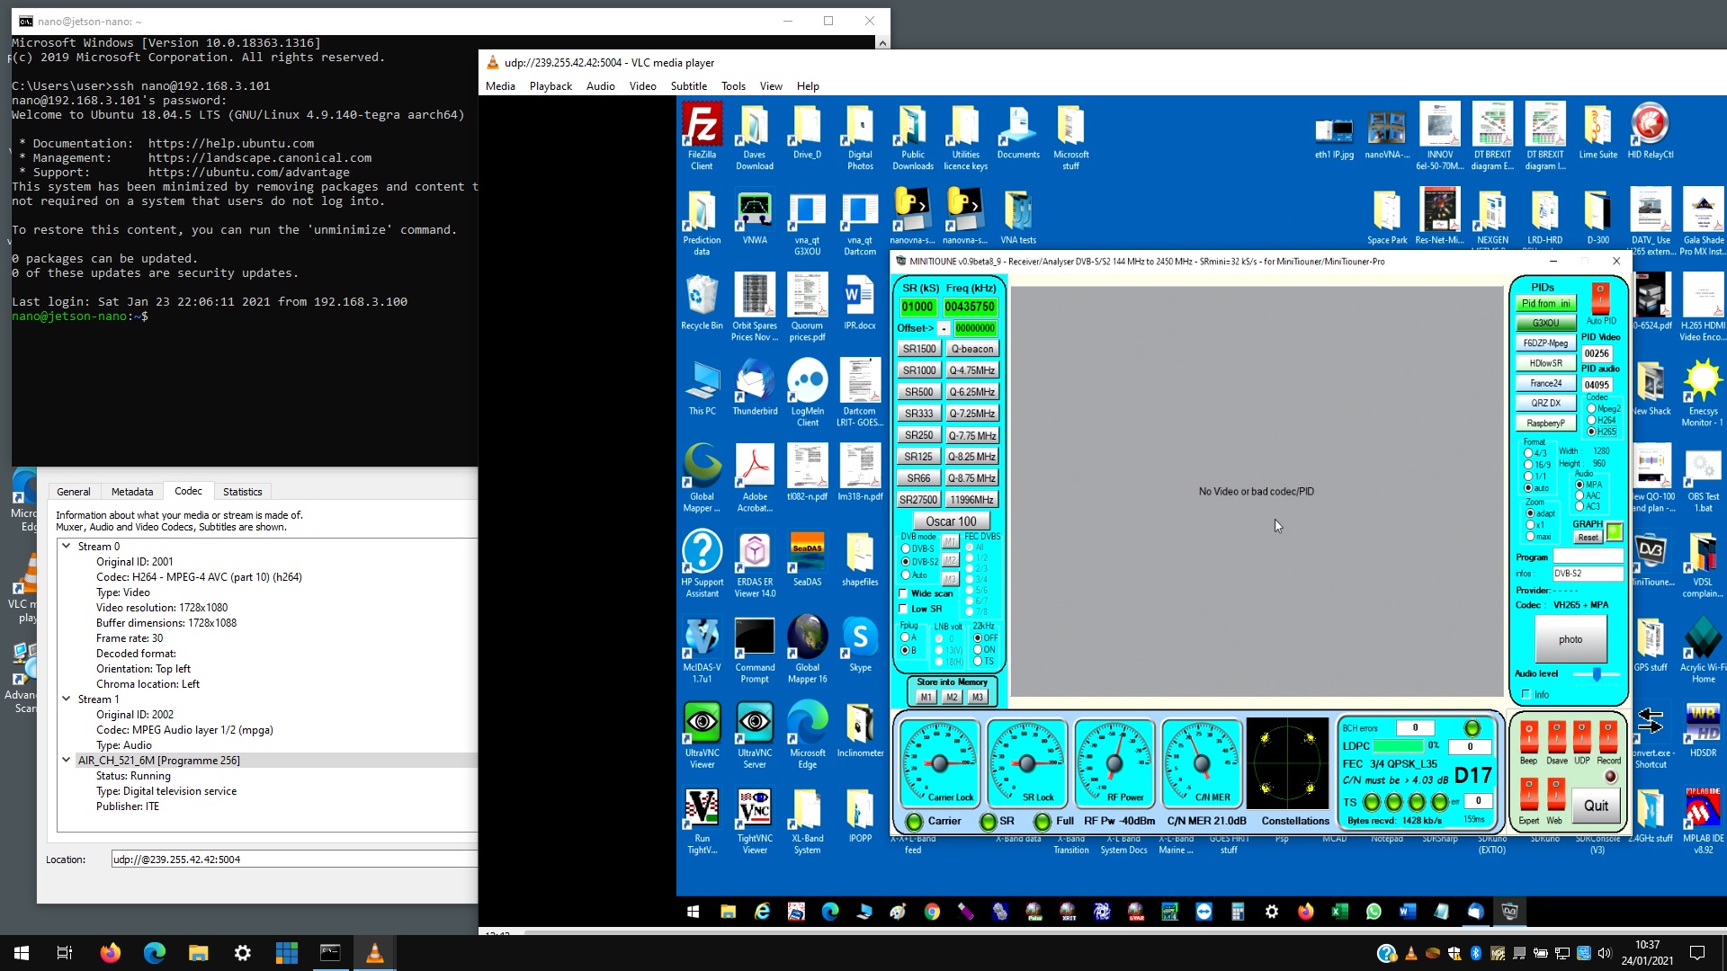The width and height of the screenshot is (1727, 971).
Task: Click the Quit button in MiniTioune
Action: point(1596,806)
